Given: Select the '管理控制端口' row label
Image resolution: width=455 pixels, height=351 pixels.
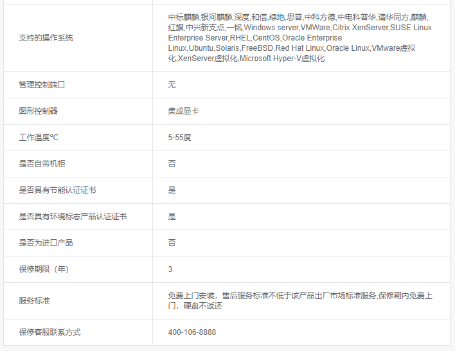Looking at the screenshot, I should click(x=42, y=85).
